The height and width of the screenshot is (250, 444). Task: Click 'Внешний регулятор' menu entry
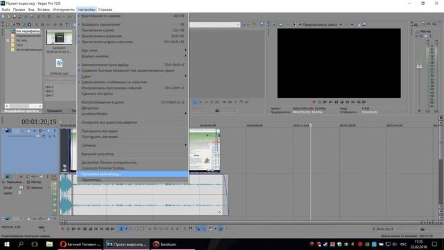pyautogui.click(x=133, y=154)
